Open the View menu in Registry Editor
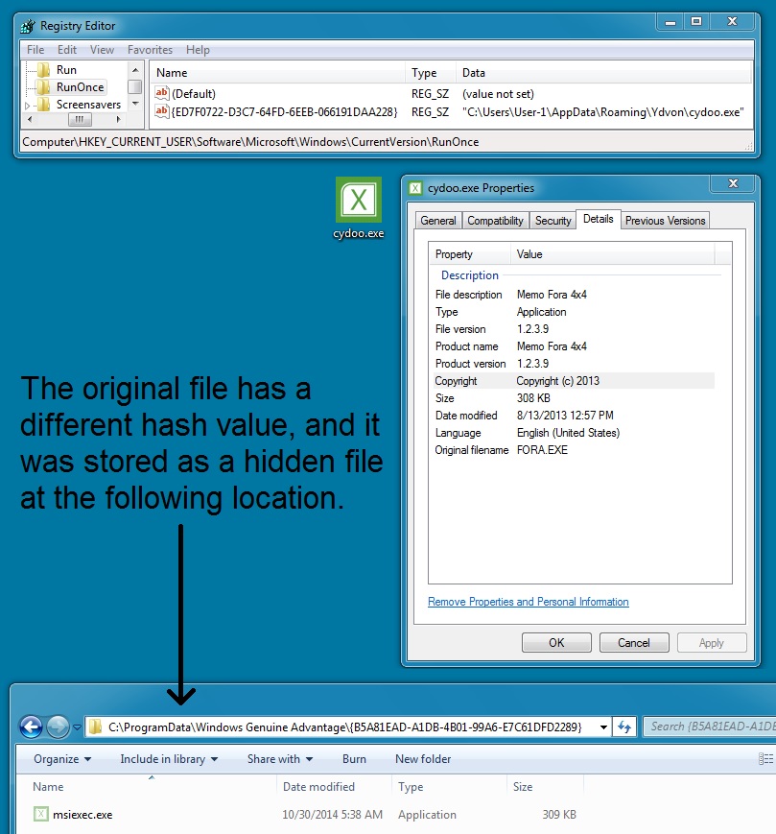776x834 pixels. tap(102, 50)
